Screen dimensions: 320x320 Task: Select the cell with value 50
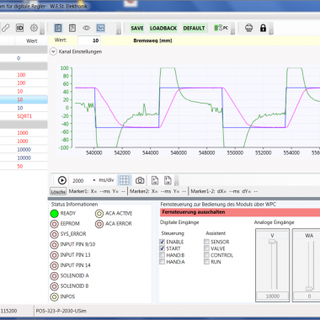[20, 166]
